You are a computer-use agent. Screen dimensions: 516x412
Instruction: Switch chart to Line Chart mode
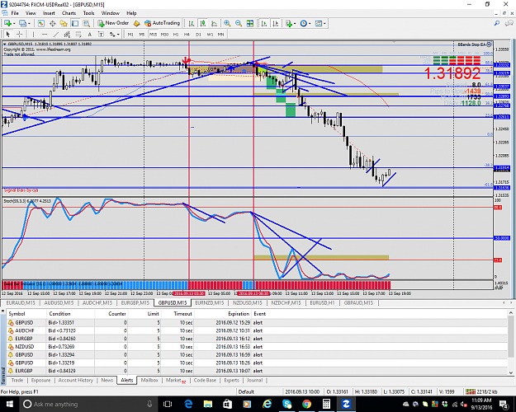tap(214, 23)
